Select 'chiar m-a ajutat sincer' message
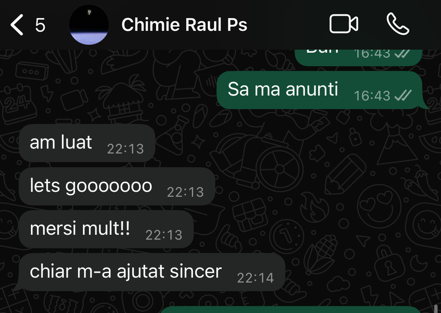This screenshot has width=441, height=313. pyautogui.click(x=150, y=272)
